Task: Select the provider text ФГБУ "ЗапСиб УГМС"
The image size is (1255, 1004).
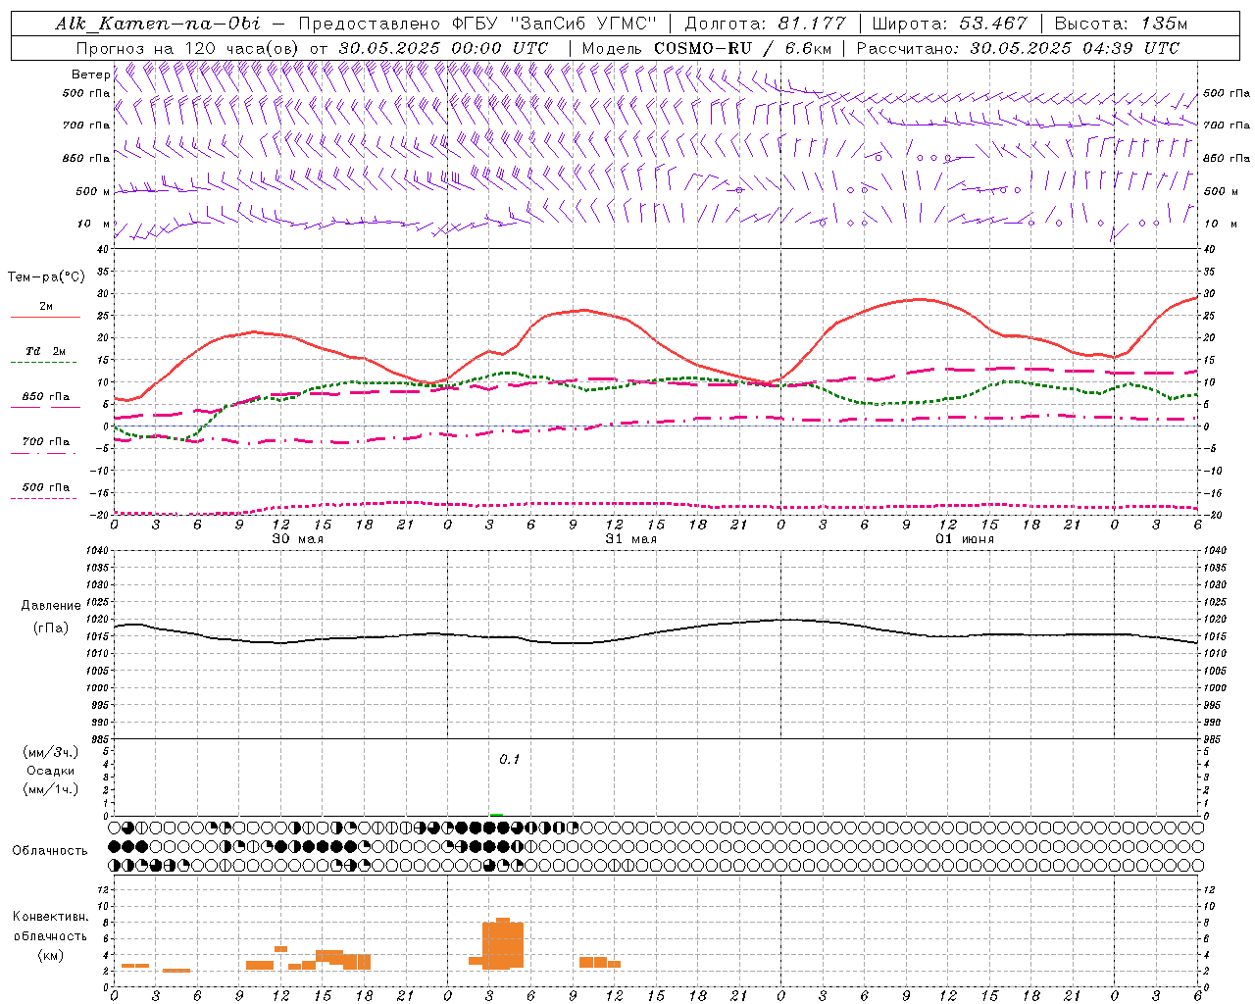Action: click(x=555, y=24)
